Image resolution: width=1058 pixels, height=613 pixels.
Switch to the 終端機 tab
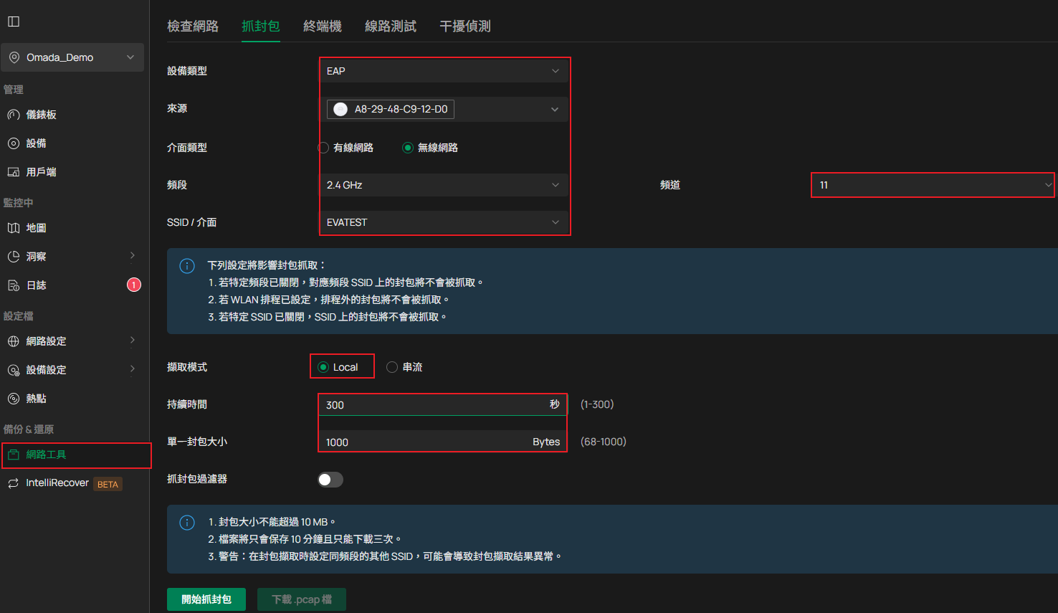coord(322,27)
